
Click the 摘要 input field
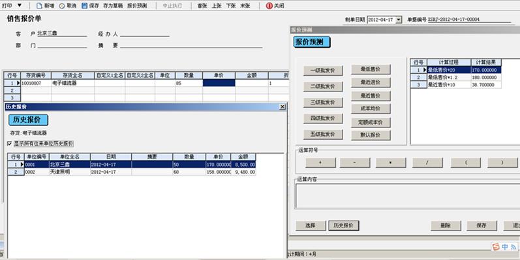pyautogui.click(x=191, y=46)
